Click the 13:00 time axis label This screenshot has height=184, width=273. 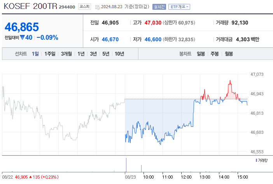click(x=205, y=177)
